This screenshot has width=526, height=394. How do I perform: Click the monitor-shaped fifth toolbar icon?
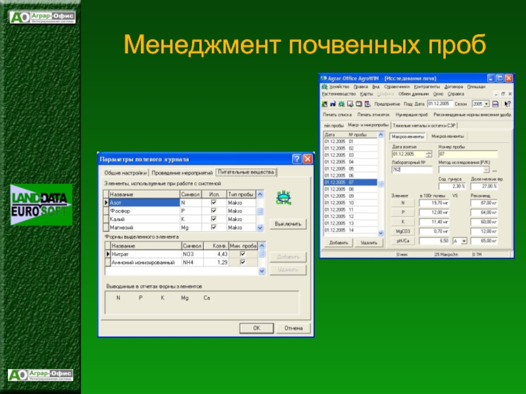359,104
